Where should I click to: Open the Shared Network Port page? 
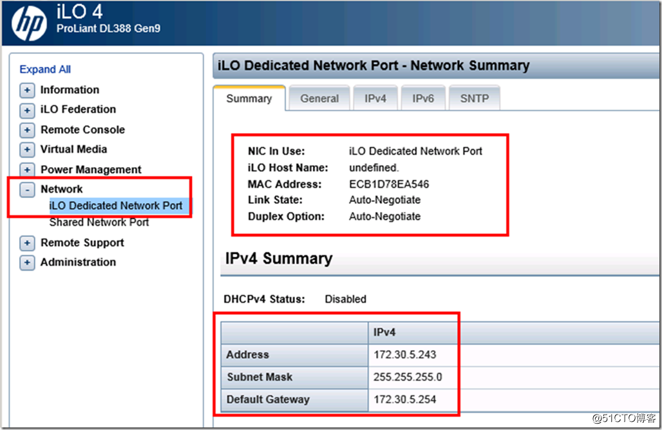99,222
